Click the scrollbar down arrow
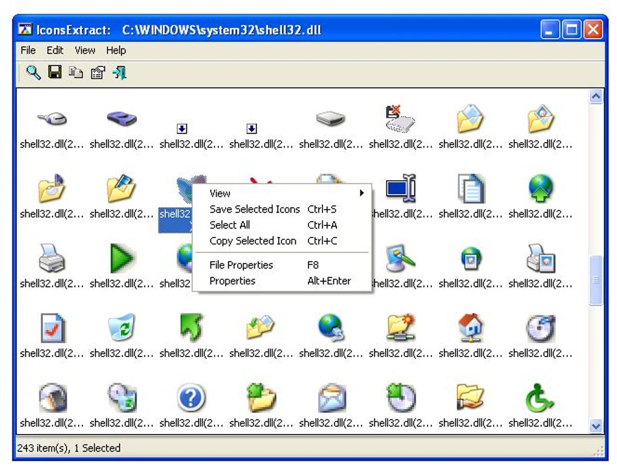The image size is (617, 475). [x=596, y=426]
